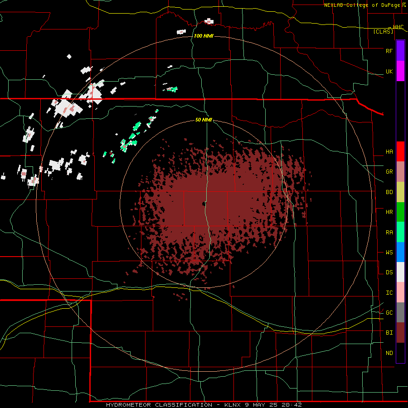Click the dark green HR heavy rain swatch
The height and width of the screenshot is (408, 408).
tap(400, 212)
